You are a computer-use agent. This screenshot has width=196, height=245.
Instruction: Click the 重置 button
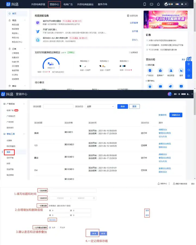[x=134, y=106]
